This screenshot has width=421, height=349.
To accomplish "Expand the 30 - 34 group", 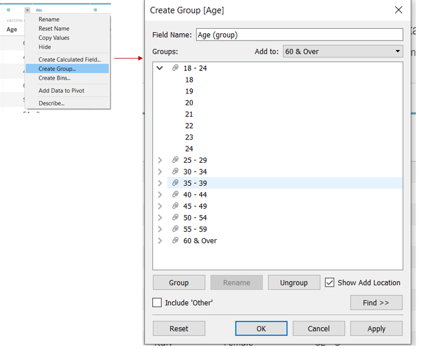I will click(160, 172).
